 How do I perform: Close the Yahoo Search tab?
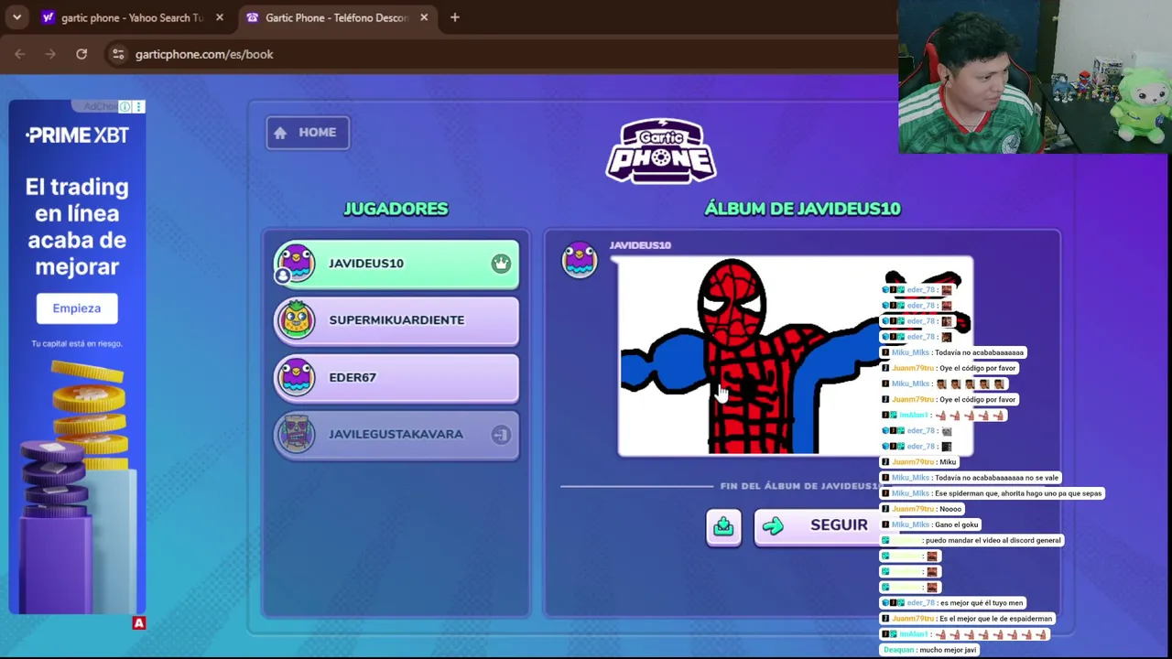219,17
